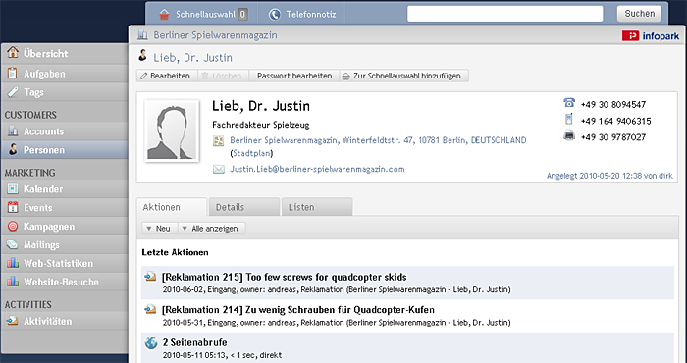Open Tags in the sidebar menu

(65, 92)
